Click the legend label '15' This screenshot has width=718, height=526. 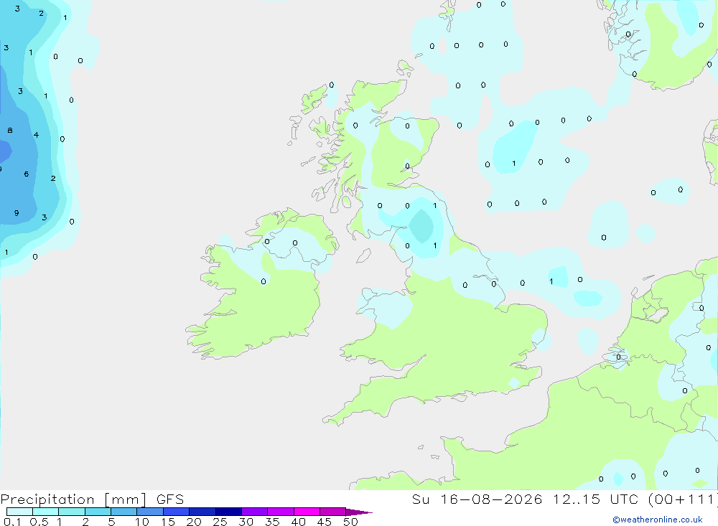point(168,522)
